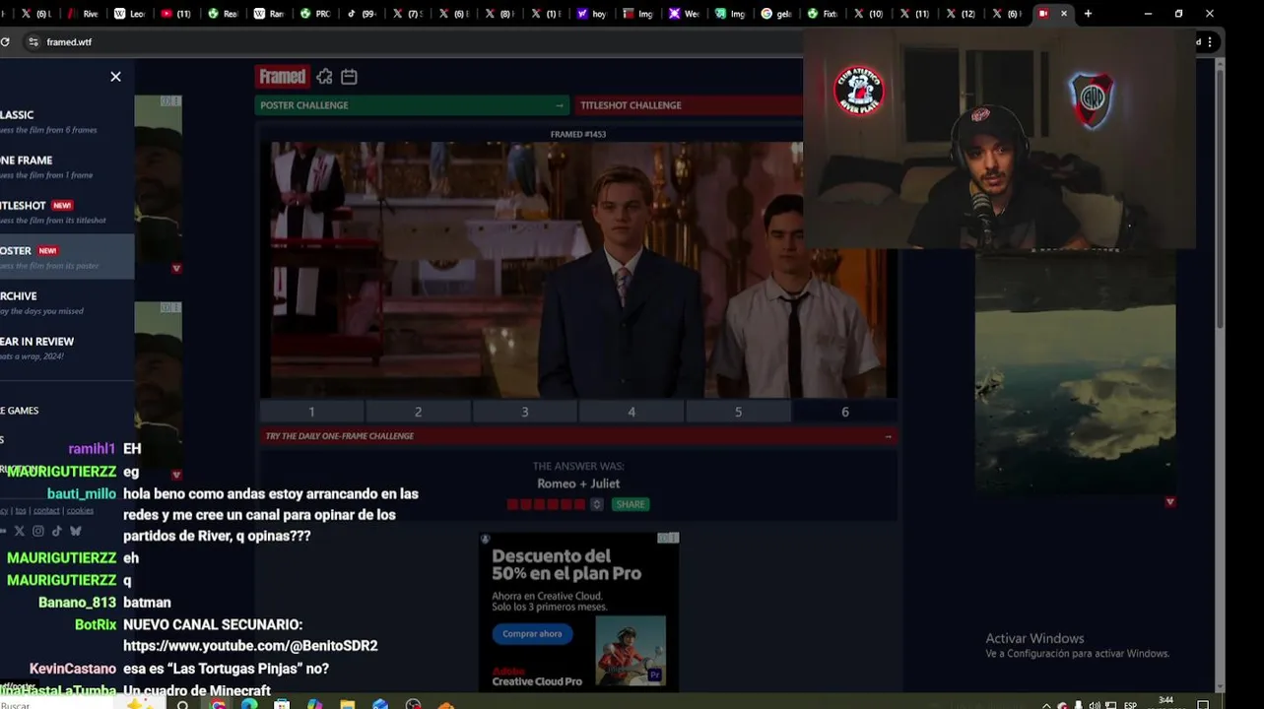This screenshot has height=709, width=1264.
Task: Open a new browser tab with plus
Action: [x=1088, y=14]
